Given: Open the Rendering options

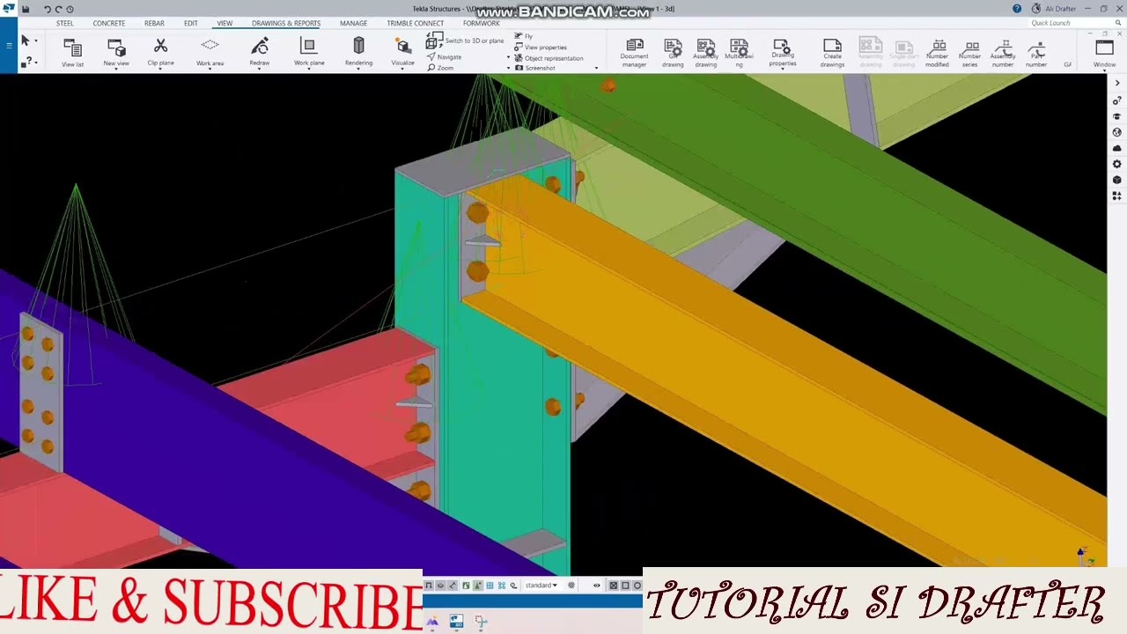Looking at the screenshot, I should click(358, 52).
